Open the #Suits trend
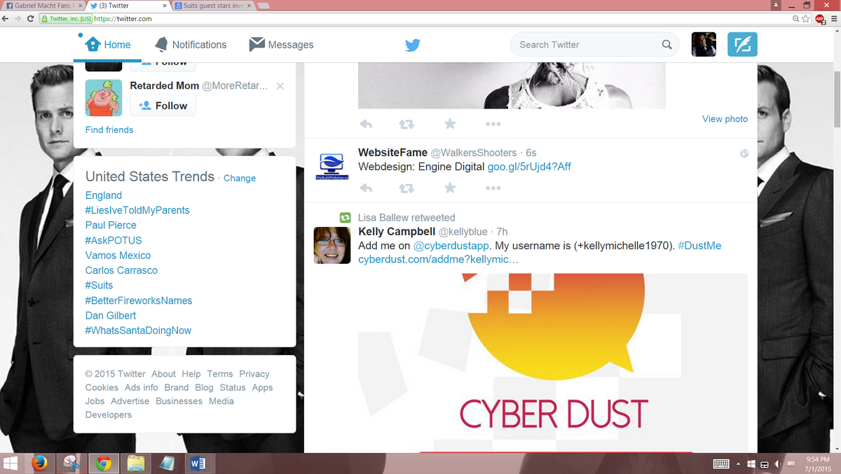This screenshot has height=474, width=841. click(99, 285)
